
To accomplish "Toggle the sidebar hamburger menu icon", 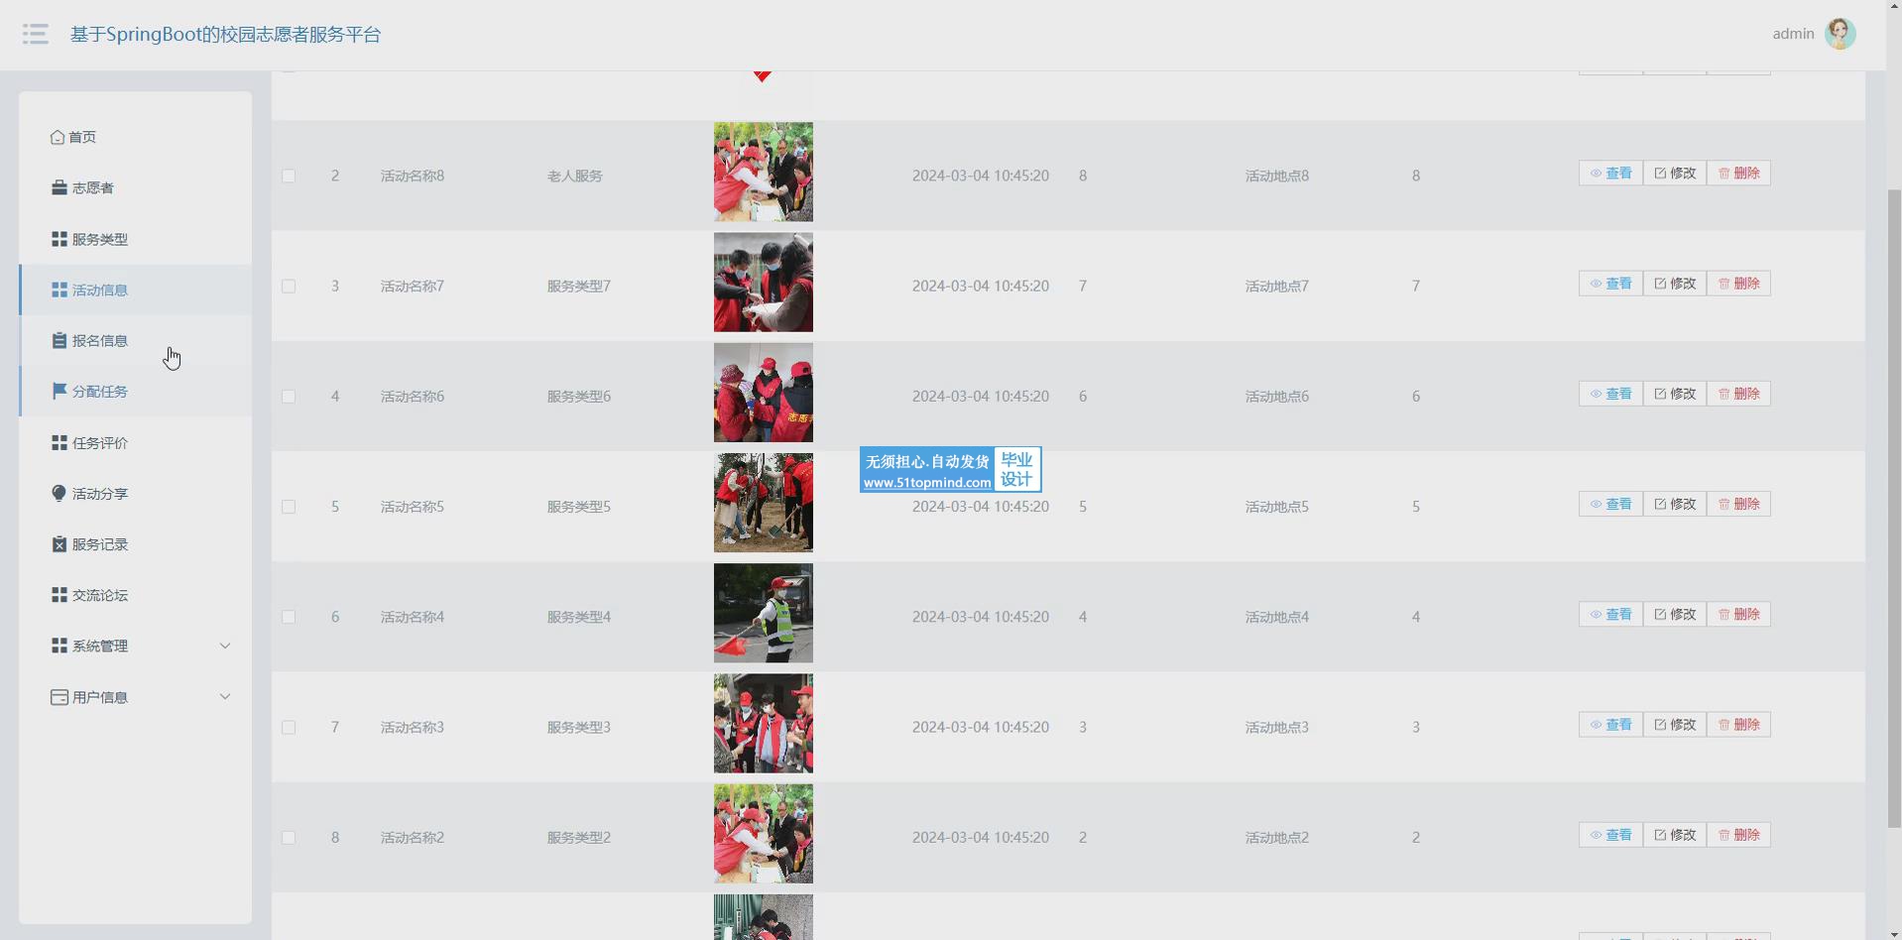I will 36,34.
